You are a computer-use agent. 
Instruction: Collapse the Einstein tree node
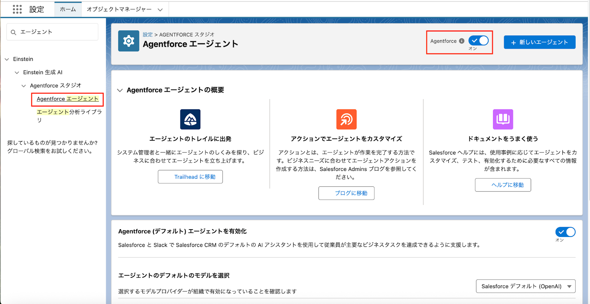[7, 59]
